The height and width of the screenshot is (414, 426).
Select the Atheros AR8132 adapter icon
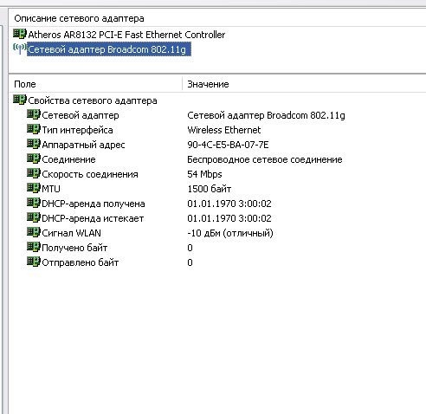20,34
